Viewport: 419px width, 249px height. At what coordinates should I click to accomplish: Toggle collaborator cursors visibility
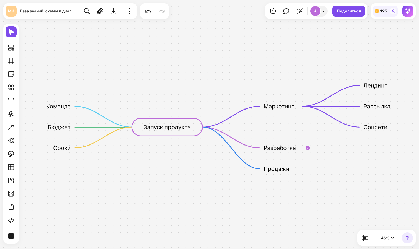point(300,11)
